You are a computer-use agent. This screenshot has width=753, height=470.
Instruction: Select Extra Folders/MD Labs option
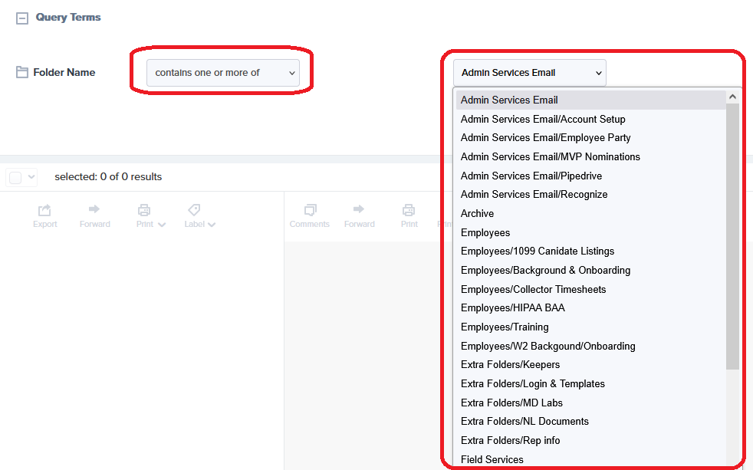click(511, 403)
